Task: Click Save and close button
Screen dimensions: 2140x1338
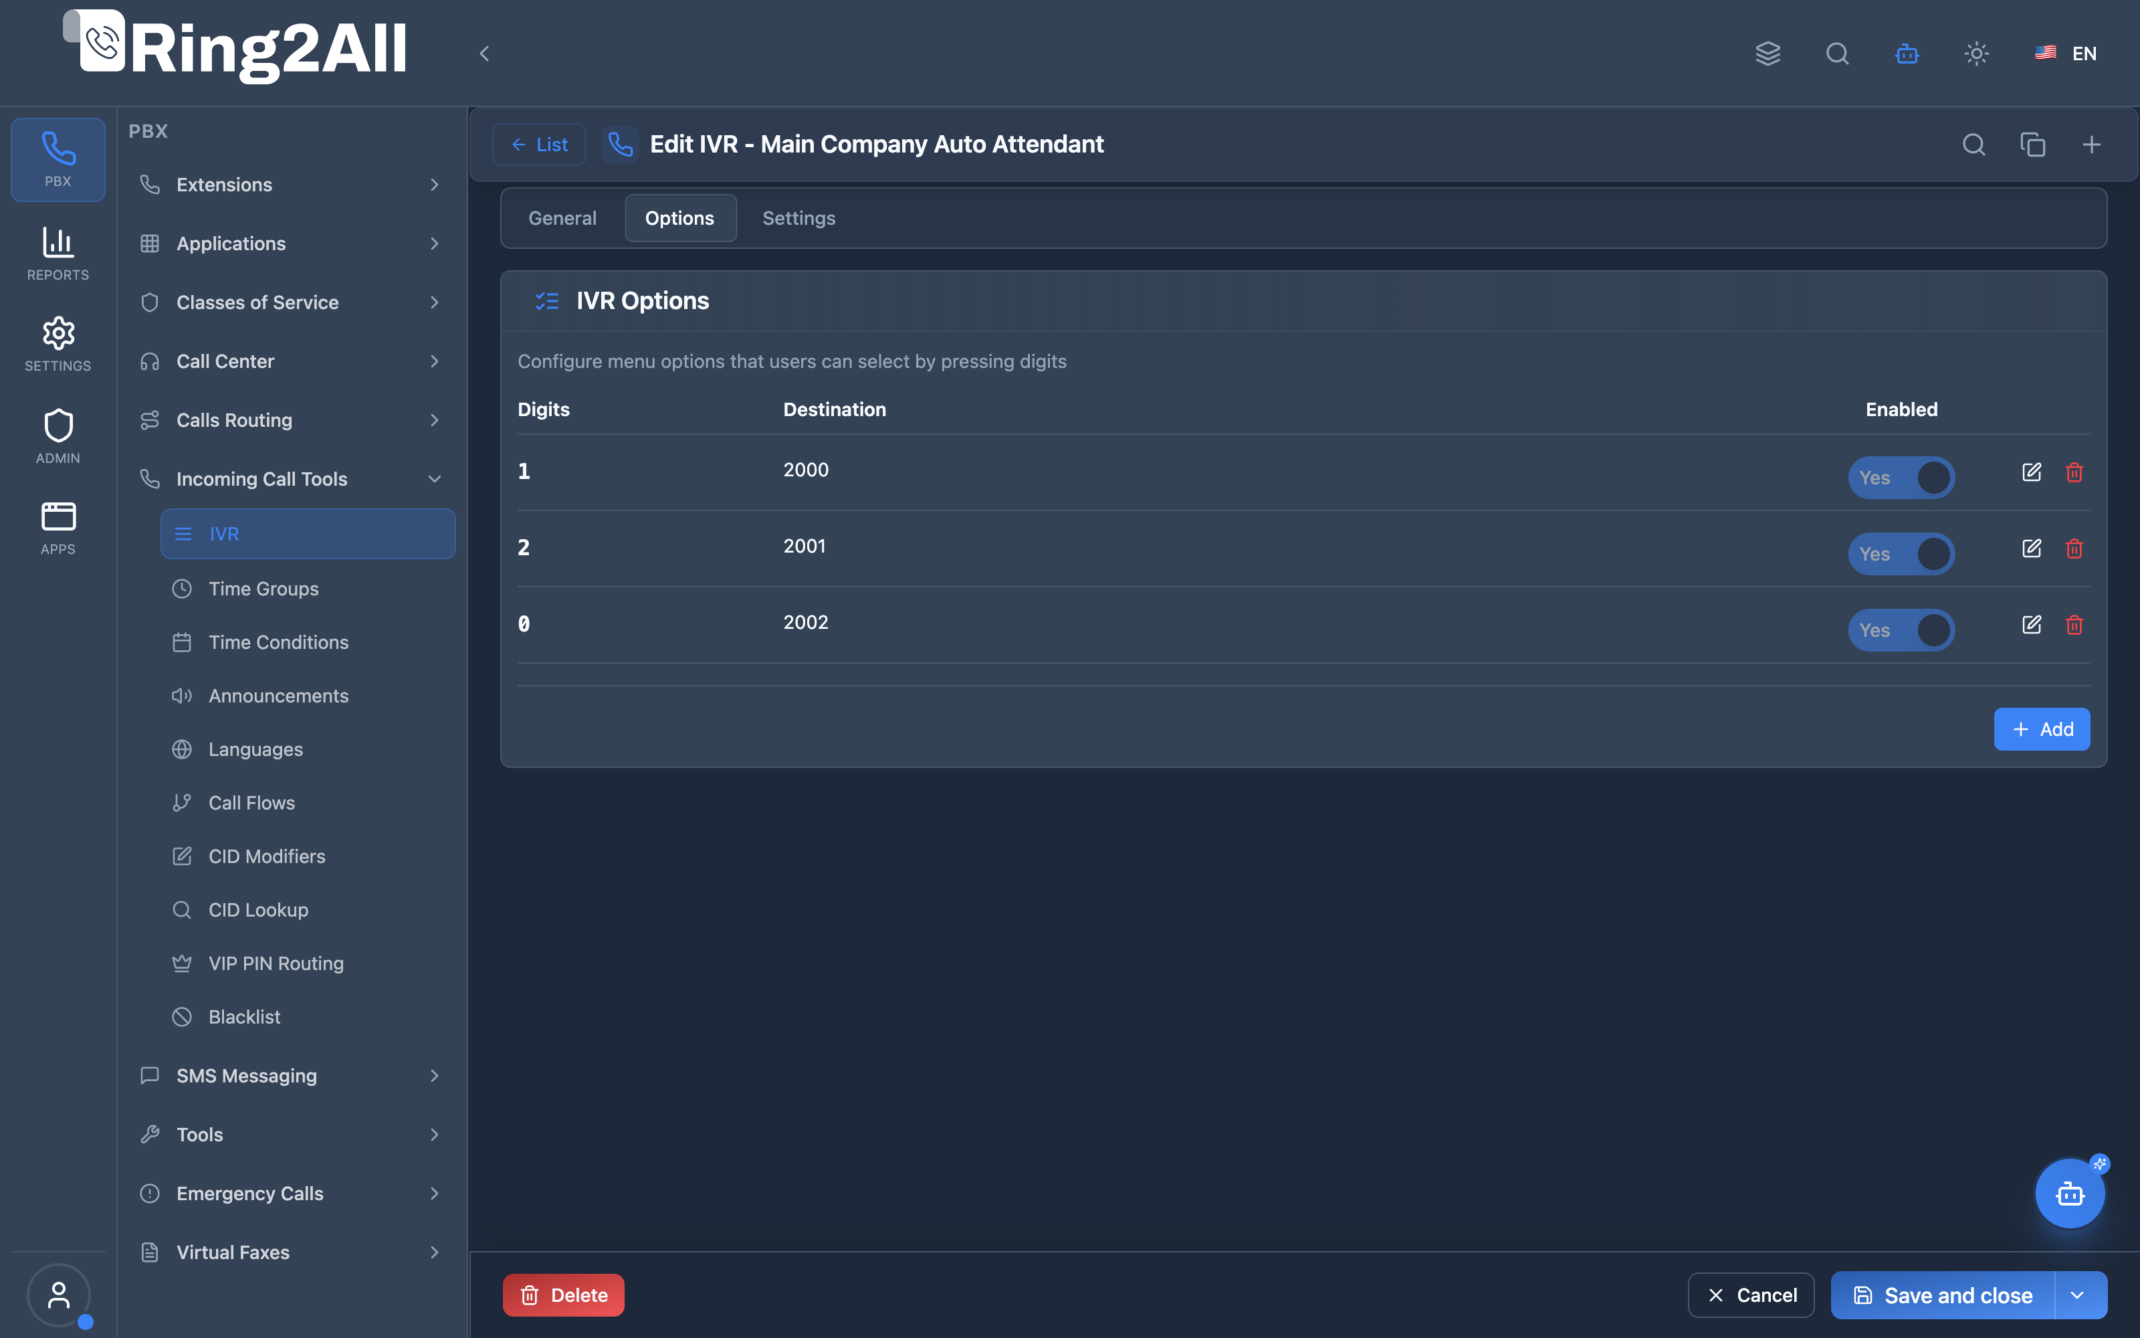Action: pyautogui.click(x=1943, y=1295)
